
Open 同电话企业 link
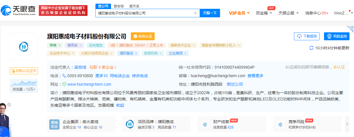(x=120, y=76)
